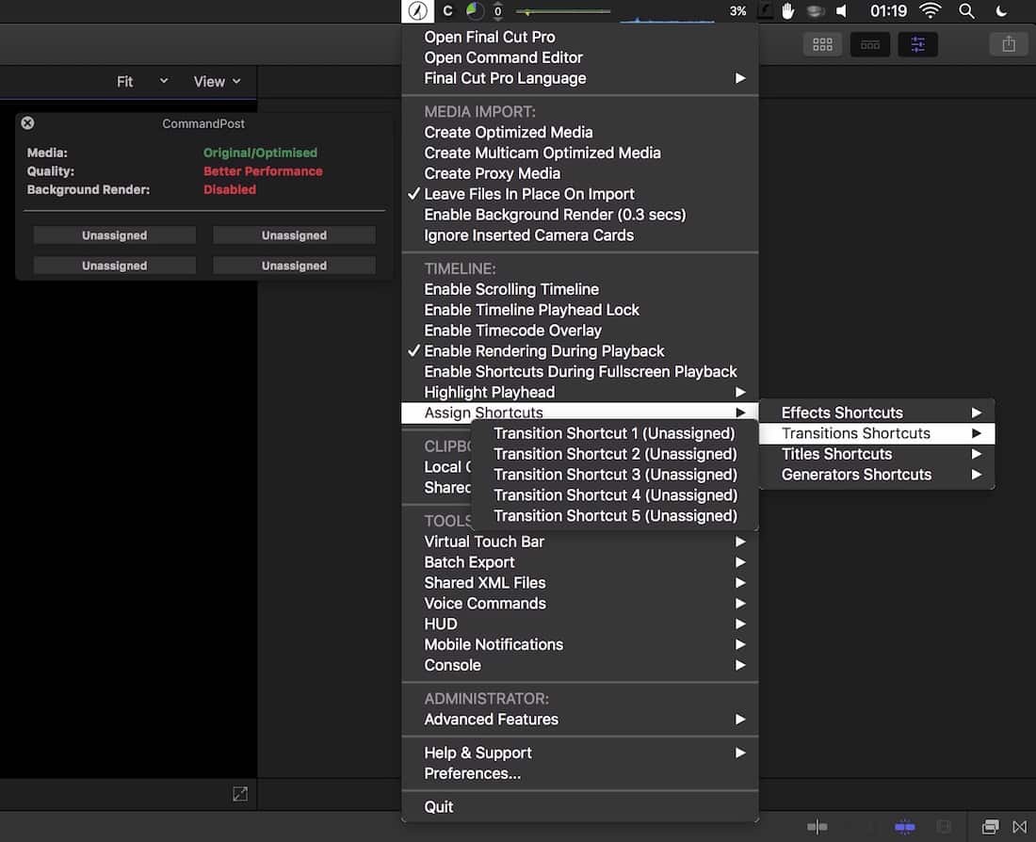The width and height of the screenshot is (1036, 842).
Task: Click the 0 counter menu bar item
Action: (497, 11)
